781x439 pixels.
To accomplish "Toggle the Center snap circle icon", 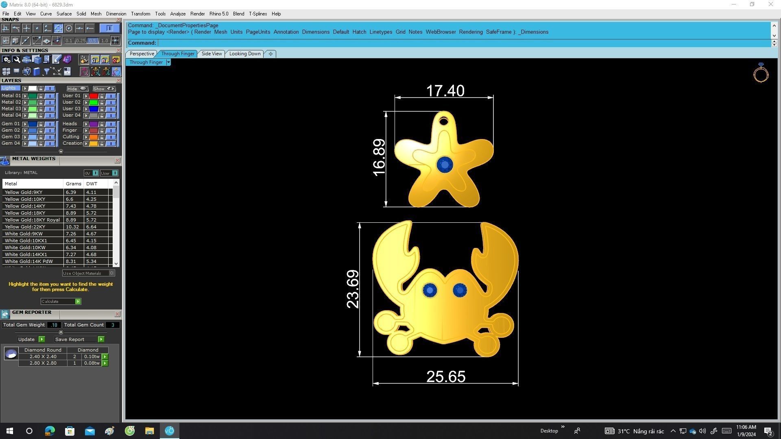I will coord(69,28).
